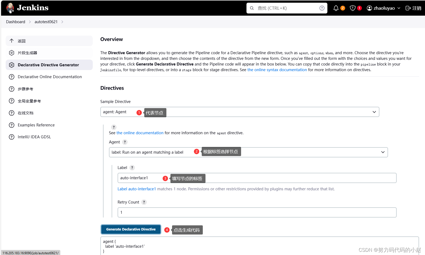Open 在线文档 sidebar item

pyautogui.click(x=49, y=113)
